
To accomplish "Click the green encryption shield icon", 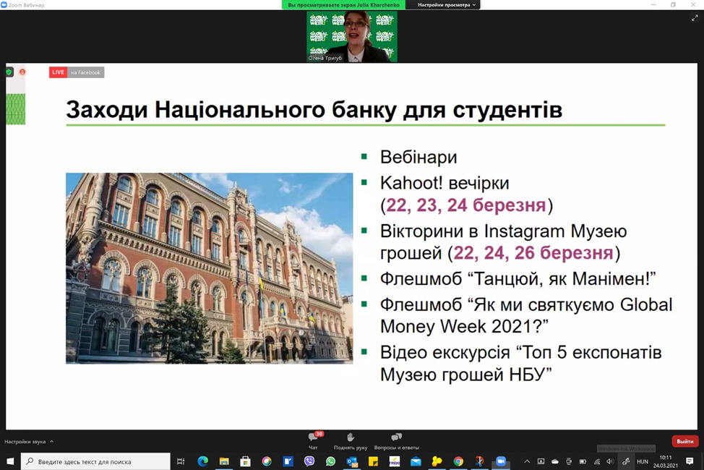I will click(x=9, y=72).
